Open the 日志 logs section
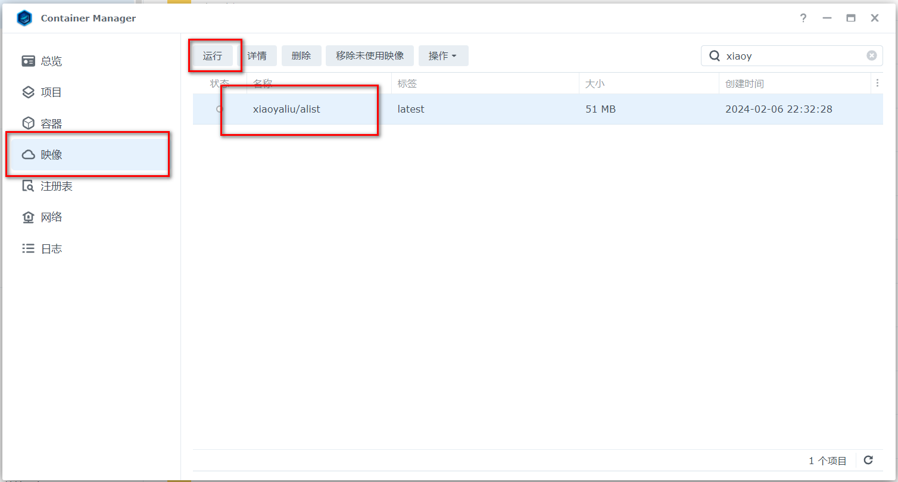This screenshot has height=482, width=898. coord(51,249)
